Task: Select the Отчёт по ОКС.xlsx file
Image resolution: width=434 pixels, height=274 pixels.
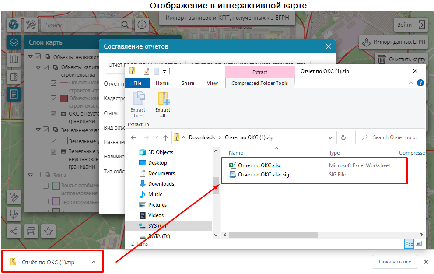Action: click(x=259, y=165)
